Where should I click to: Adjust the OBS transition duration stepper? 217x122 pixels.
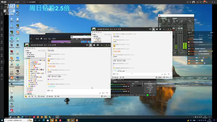point(142,86)
